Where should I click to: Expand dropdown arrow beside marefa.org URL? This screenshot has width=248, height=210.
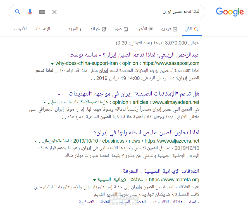tap(94, 180)
